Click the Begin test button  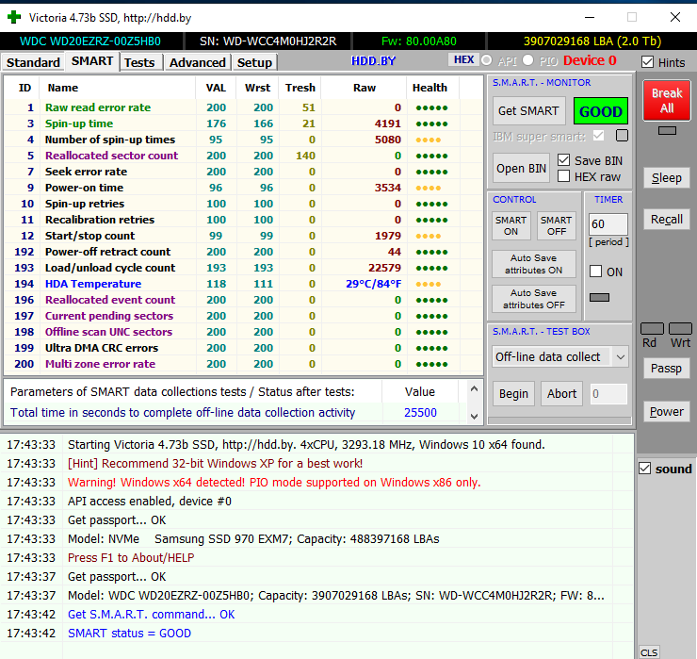tap(513, 394)
